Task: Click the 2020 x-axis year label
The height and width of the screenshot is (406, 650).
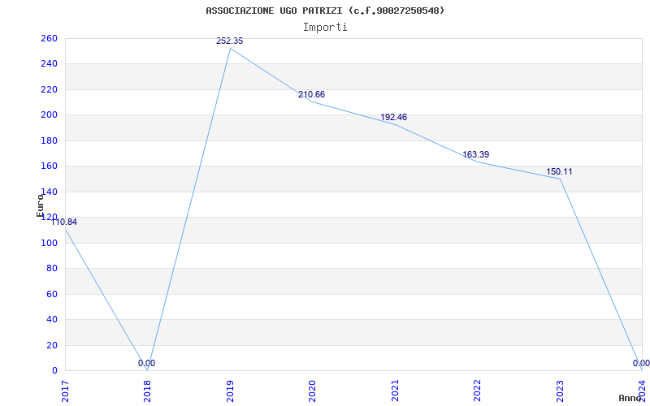Action: coord(312,391)
